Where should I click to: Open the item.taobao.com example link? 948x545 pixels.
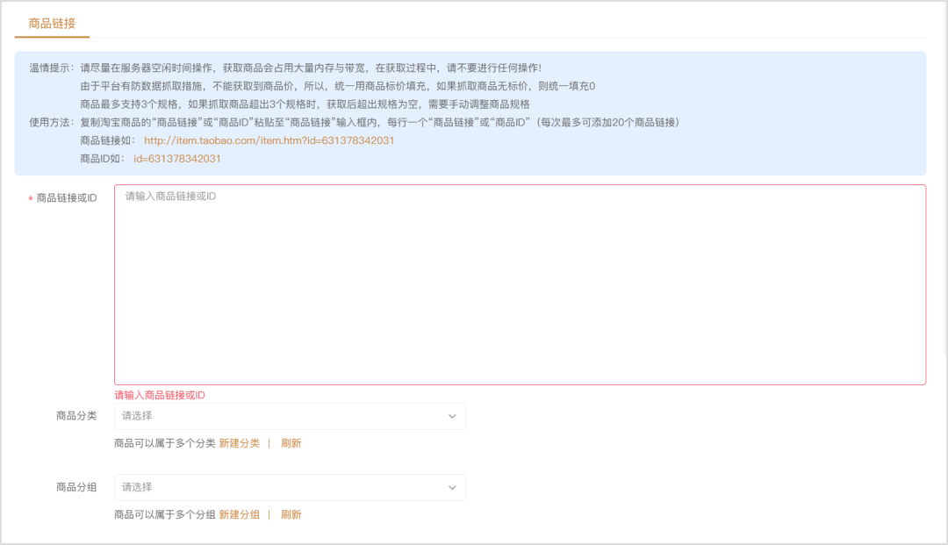coord(269,140)
